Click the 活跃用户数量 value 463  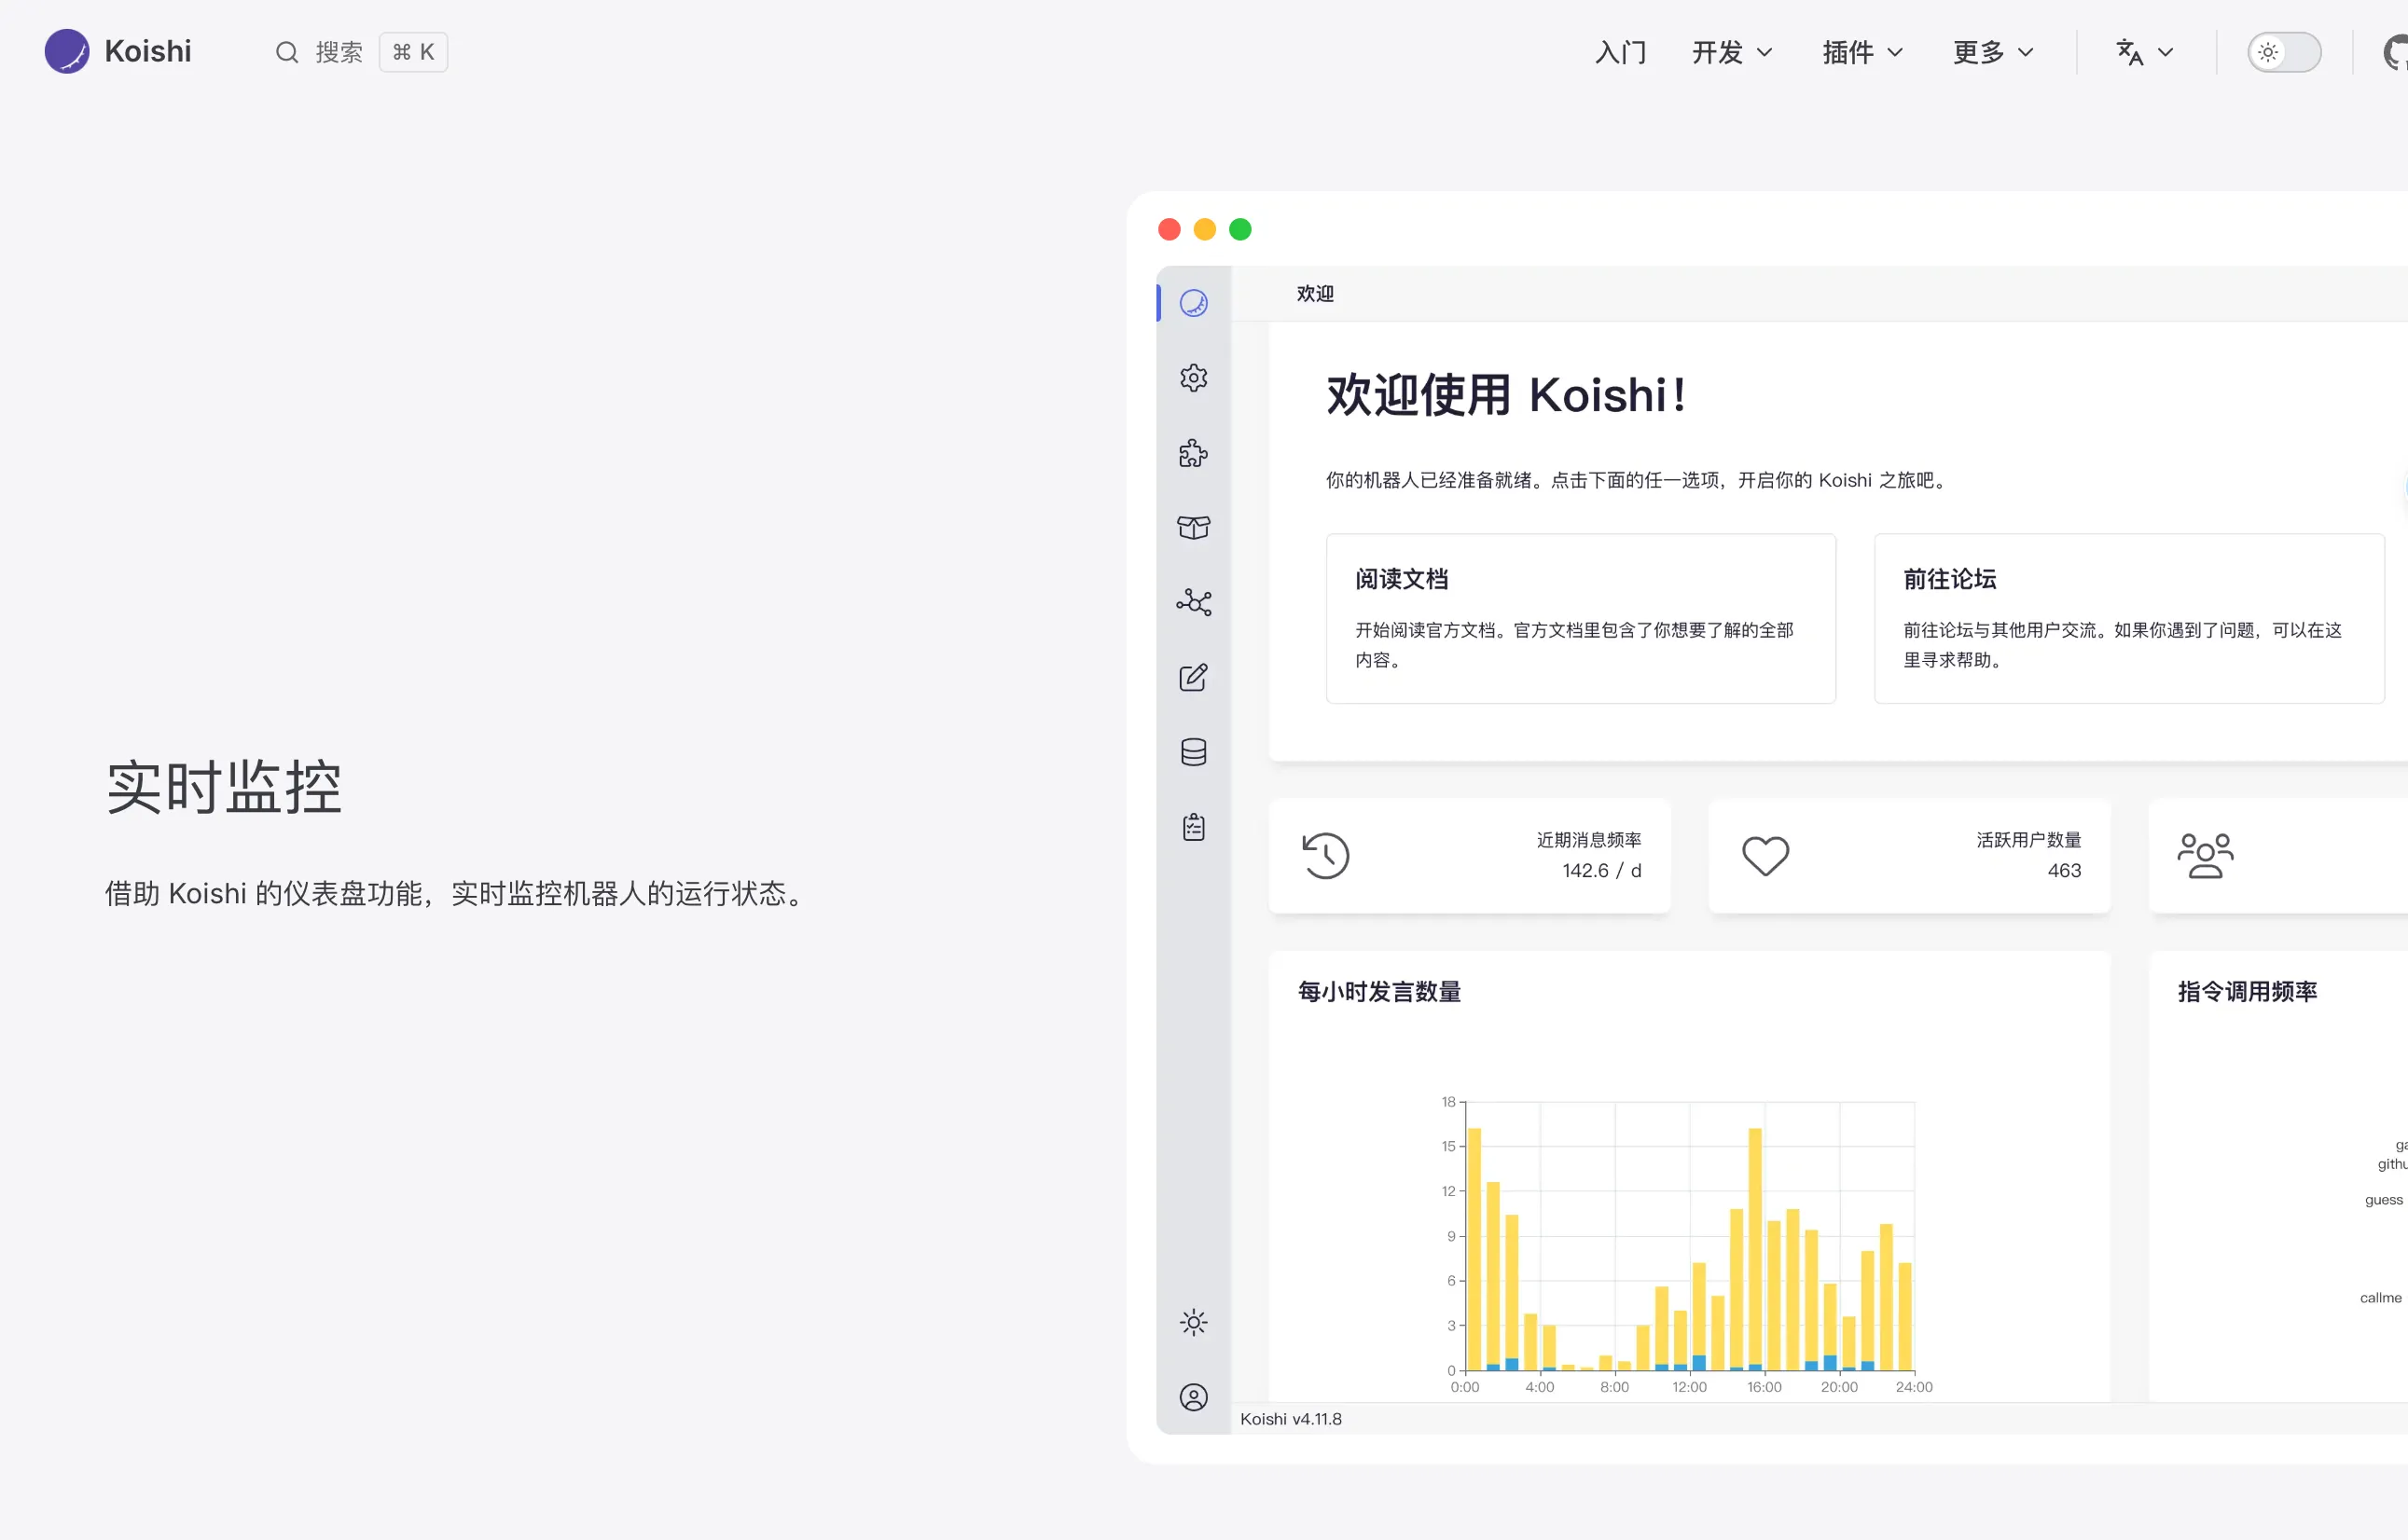[2063, 871]
